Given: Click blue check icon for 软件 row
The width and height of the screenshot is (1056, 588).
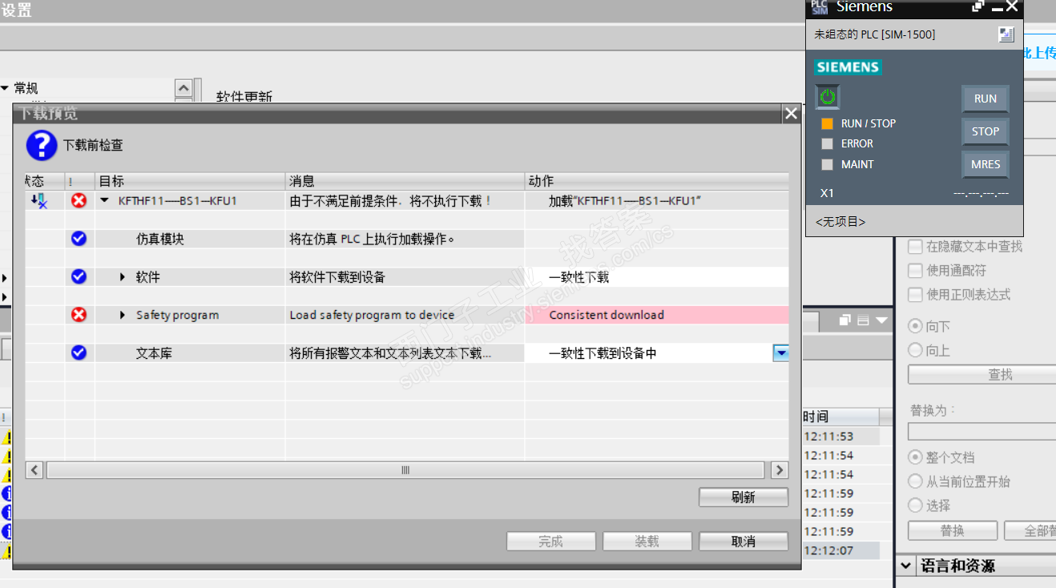Looking at the screenshot, I should coord(79,276).
